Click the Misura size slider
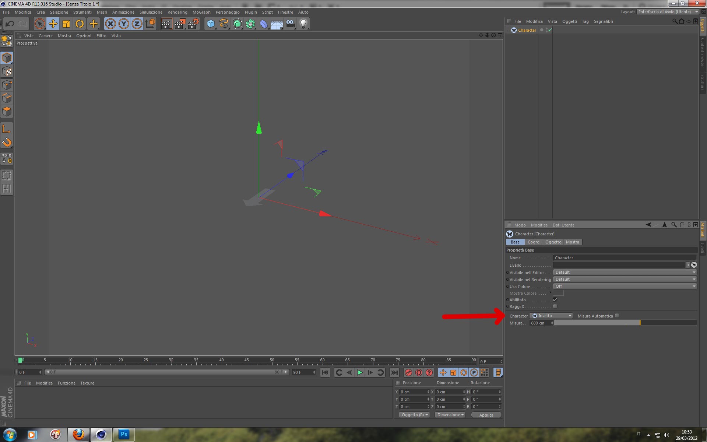 click(625, 323)
